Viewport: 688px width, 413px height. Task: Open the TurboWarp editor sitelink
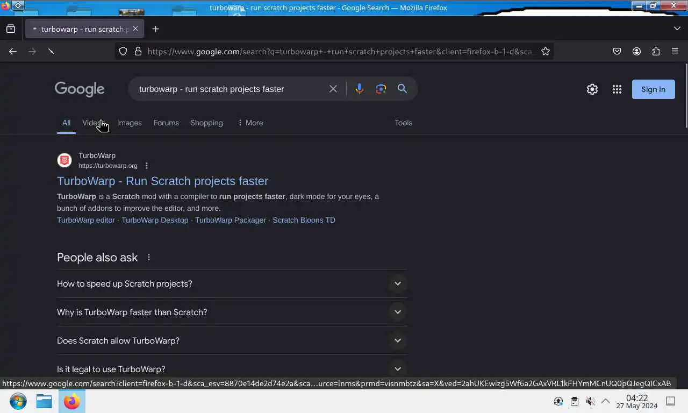pyautogui.click(x=86, y=220)
